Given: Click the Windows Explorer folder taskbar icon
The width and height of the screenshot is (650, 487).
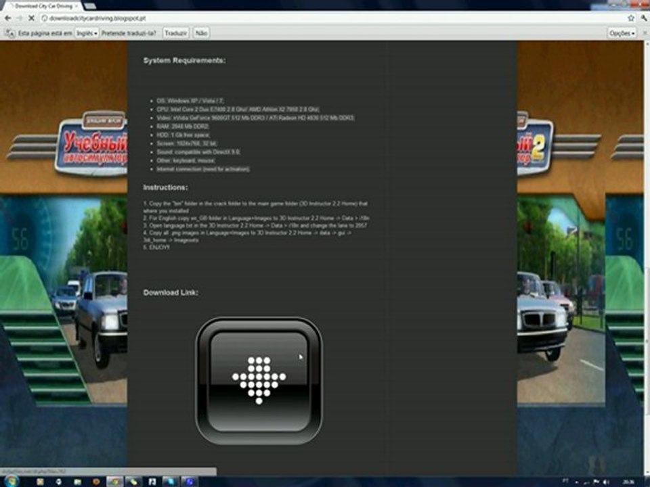Looking at the screenshot, I should [x=77, y=482].
